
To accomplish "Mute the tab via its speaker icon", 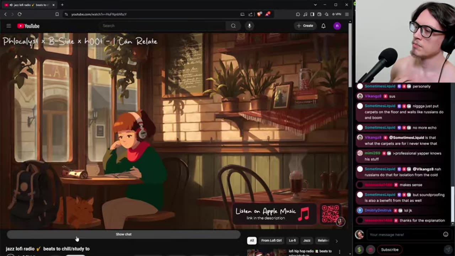I will click(x=11, y=5).
